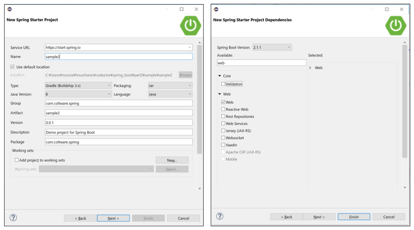Click the Group input field
Image resolution: width=414 pixels, height=230 pixels.
[119, 103]
